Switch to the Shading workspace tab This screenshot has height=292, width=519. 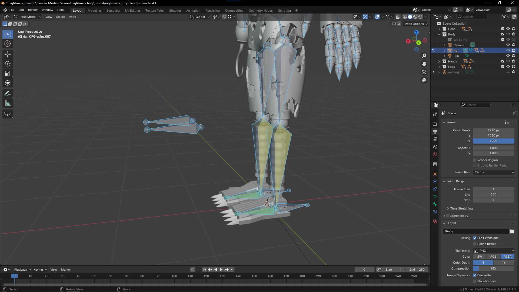click(175, 11)
